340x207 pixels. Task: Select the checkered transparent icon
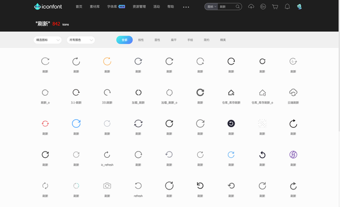pyautogui.click(x=262, y=123)
